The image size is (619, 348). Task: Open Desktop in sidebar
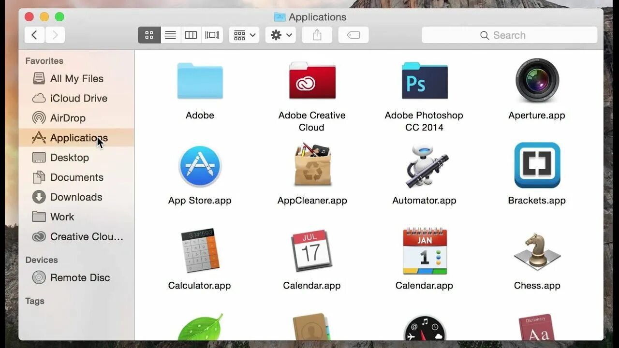pos(76,158)
